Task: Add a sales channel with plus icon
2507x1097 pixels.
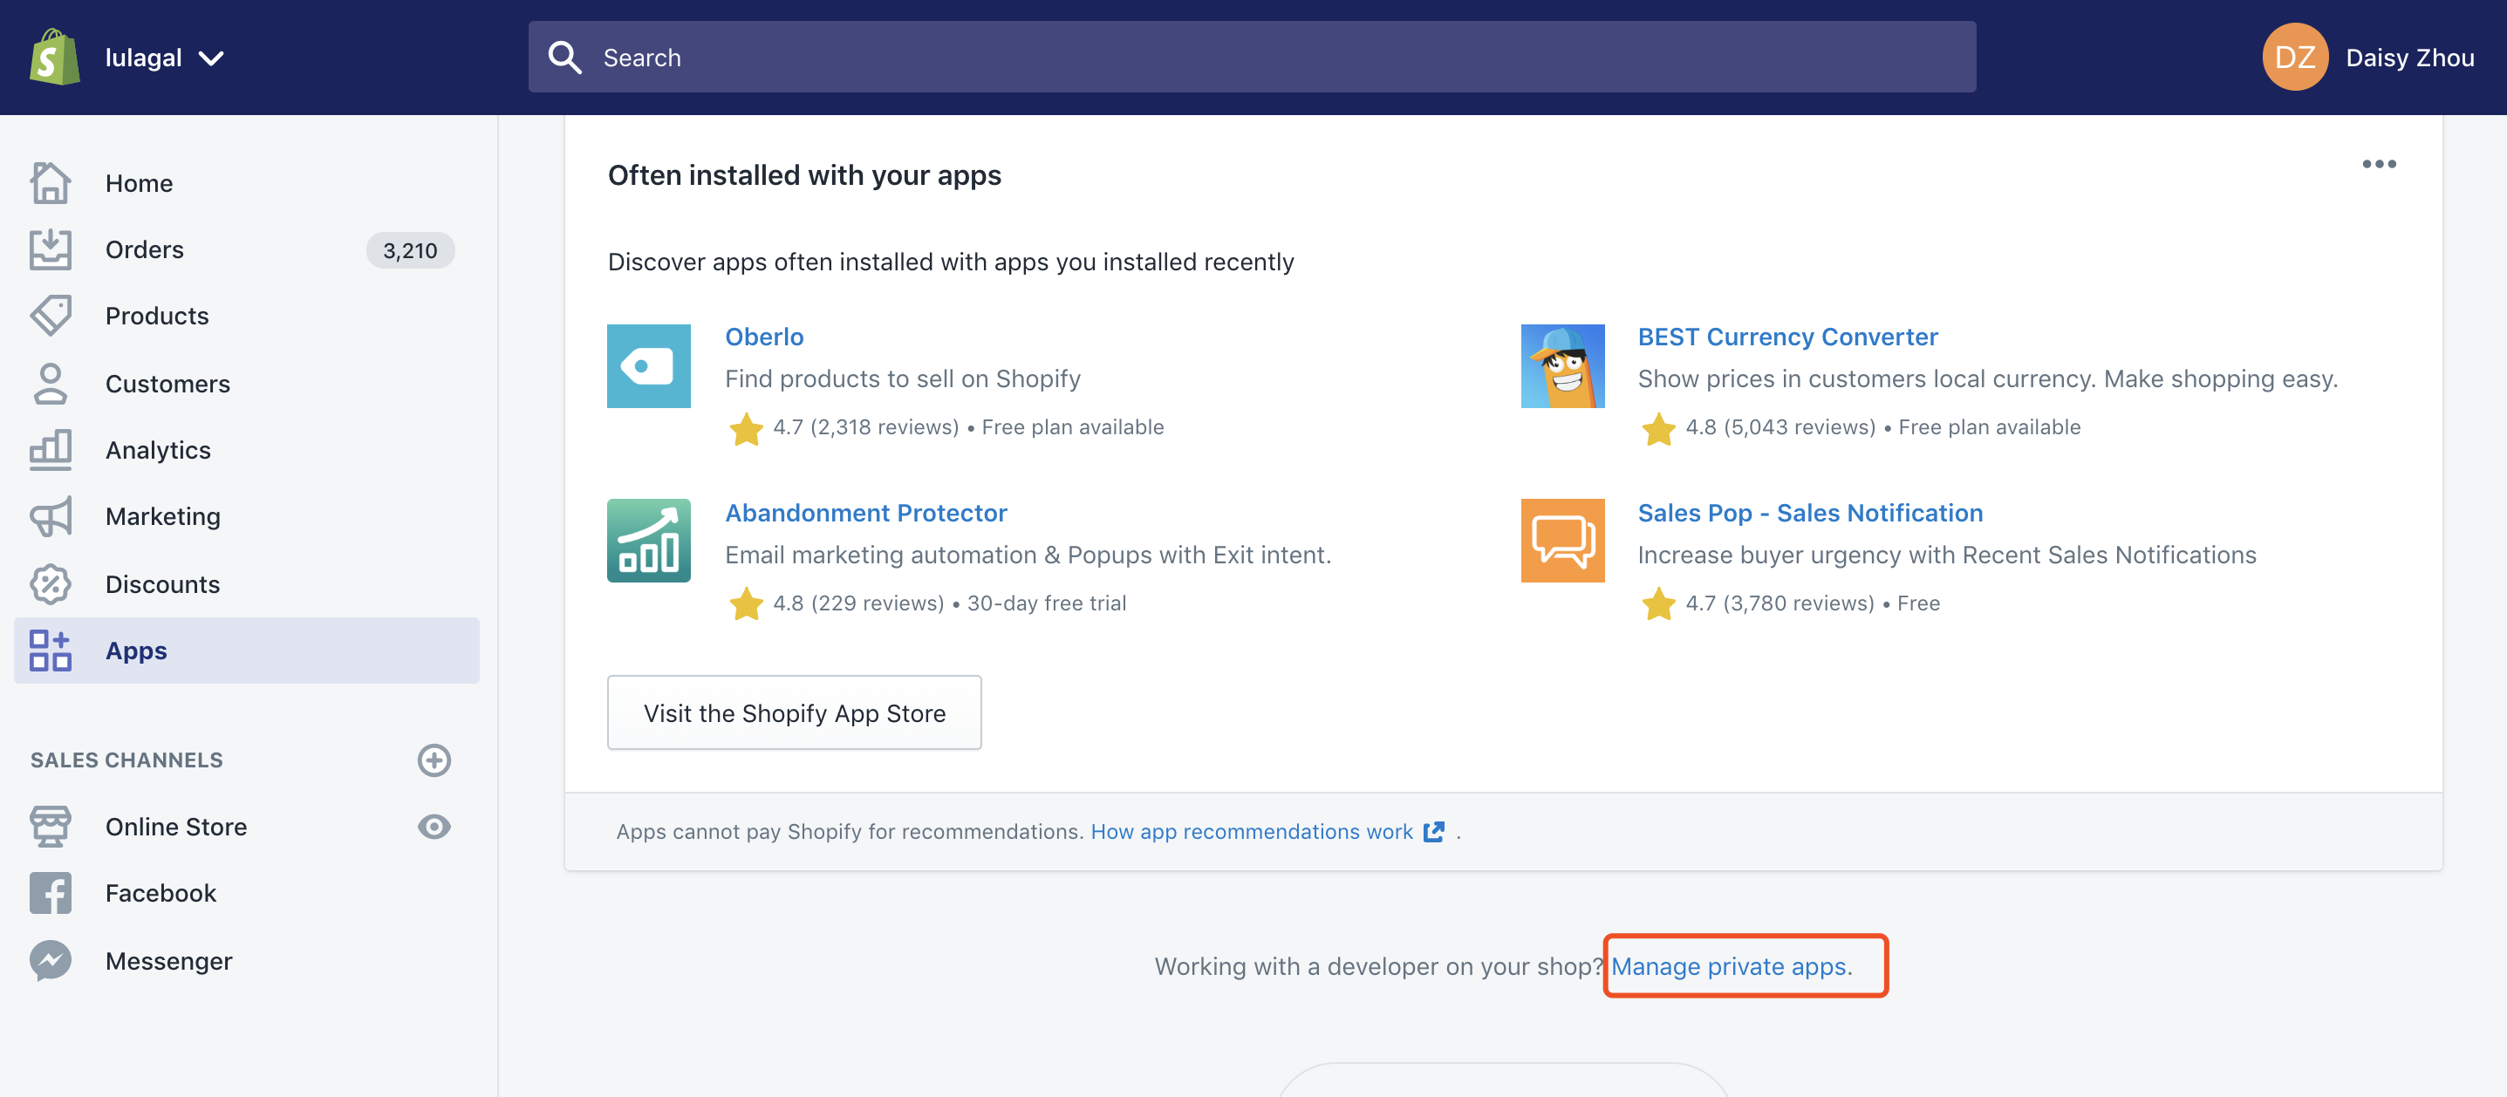Action: point(434,760)
